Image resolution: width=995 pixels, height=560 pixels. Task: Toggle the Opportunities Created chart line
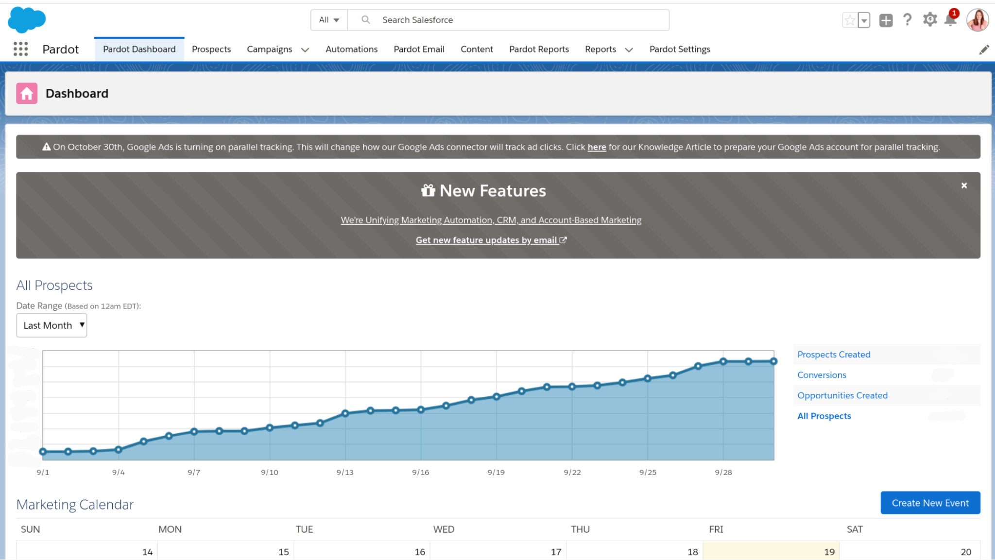tap(842, 395)
